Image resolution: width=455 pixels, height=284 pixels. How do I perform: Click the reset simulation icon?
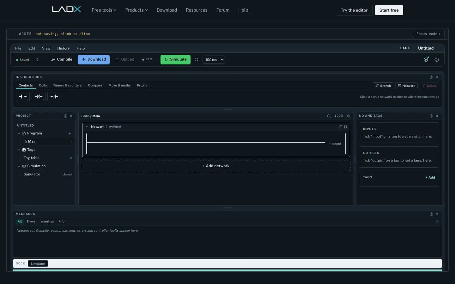click(196, 60)
